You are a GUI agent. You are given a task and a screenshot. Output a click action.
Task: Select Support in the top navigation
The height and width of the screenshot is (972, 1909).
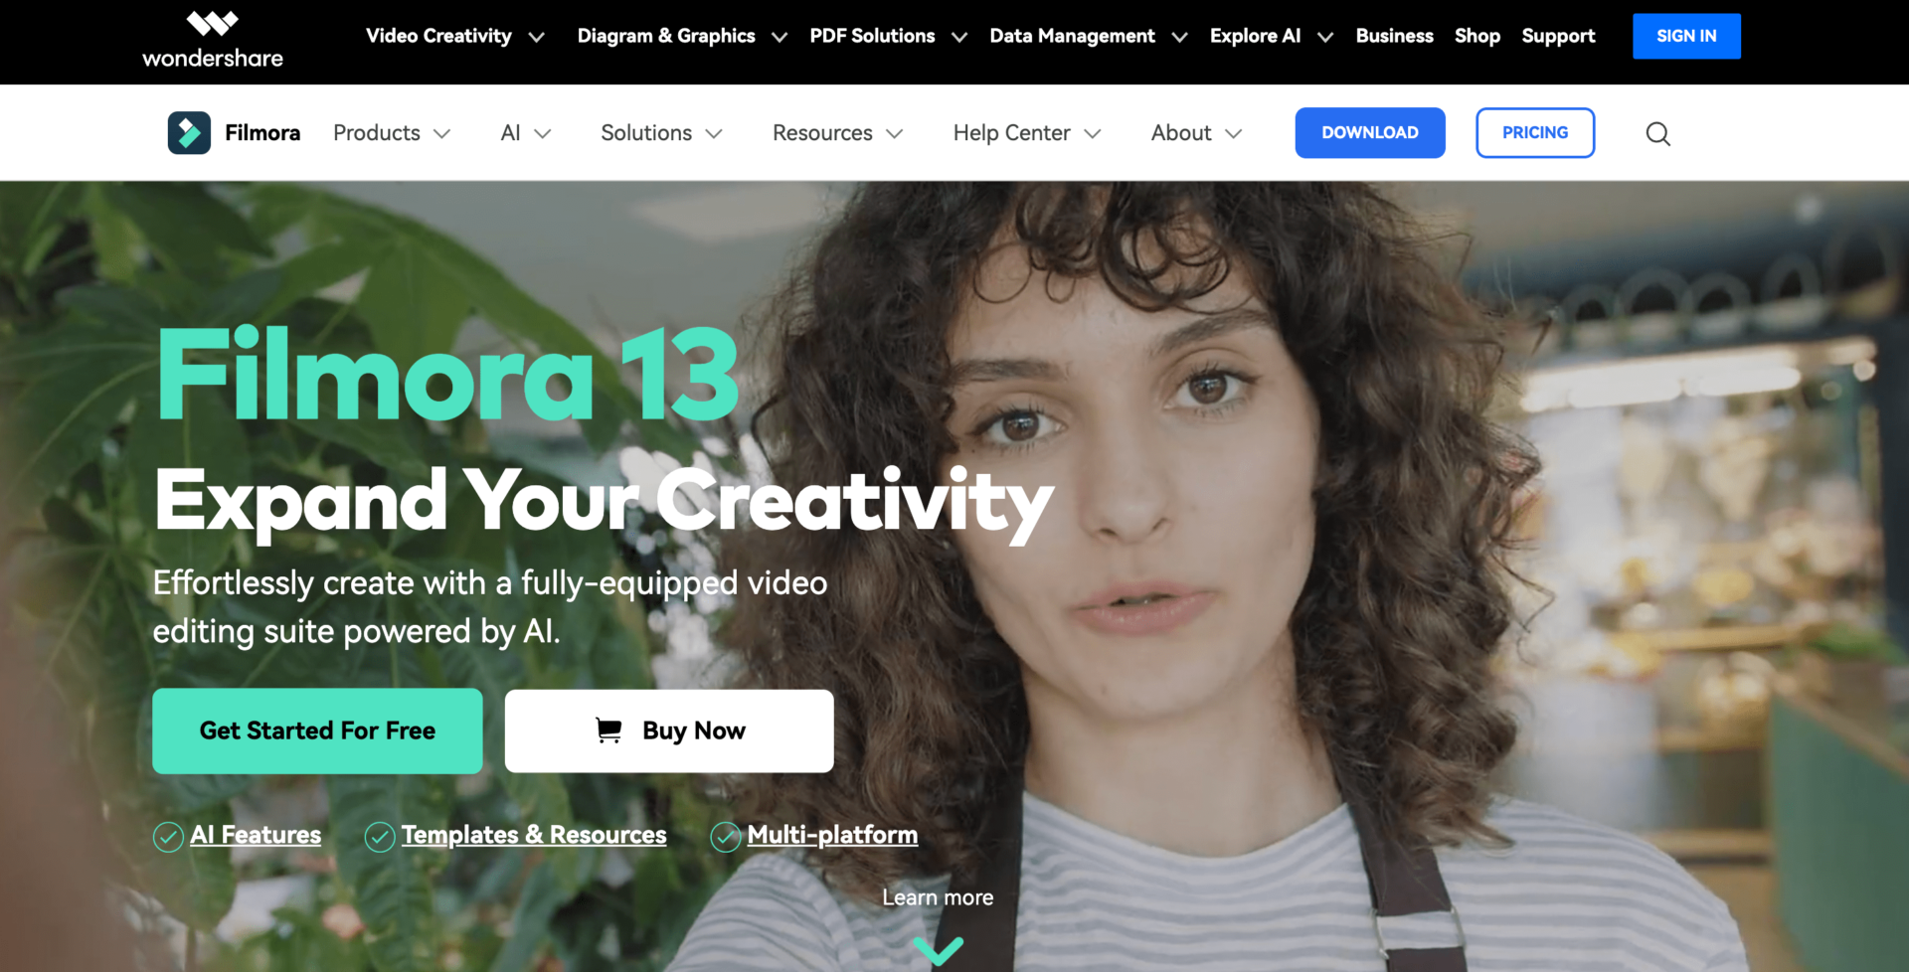coord(1558,36)
